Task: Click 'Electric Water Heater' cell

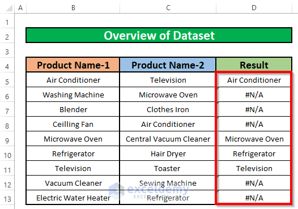Action: [x=73, y=198]
